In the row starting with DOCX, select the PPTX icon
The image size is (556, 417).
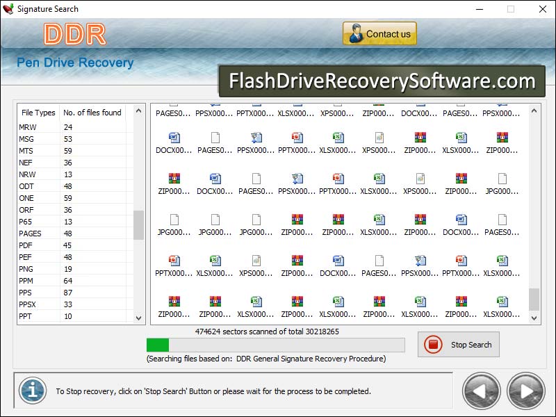[x=297, y=138]
